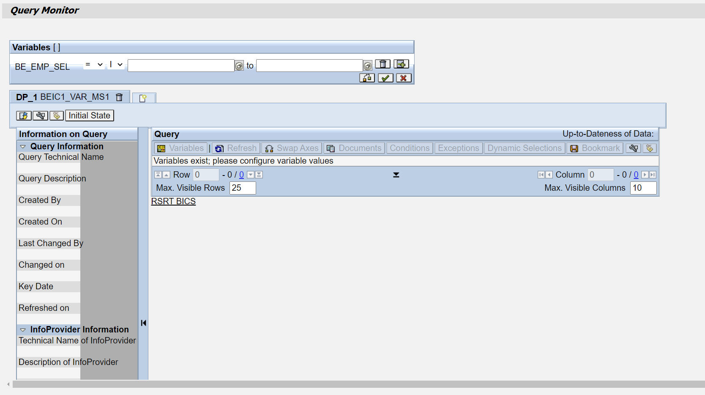Click the horizontal scrollbar at bottom

358,384
